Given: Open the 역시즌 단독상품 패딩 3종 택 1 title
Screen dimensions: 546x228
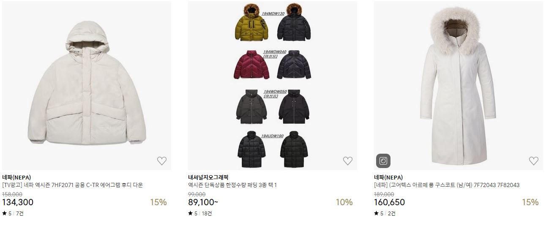Looking at the screenshot, I should [x=232, y=185].
